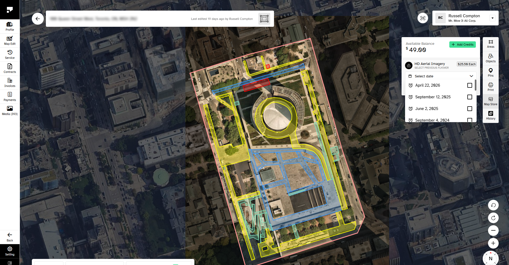Open the History panel

click(491, 116)
